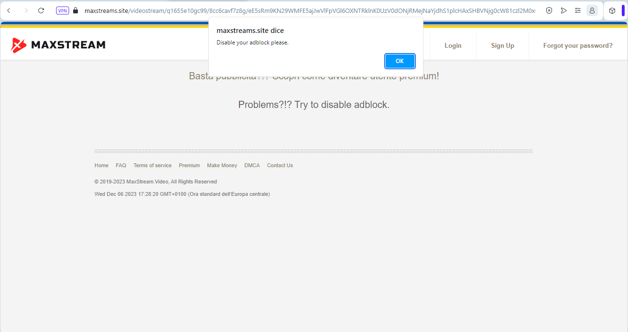Open the browser profile avatar

tap(592, 10)
